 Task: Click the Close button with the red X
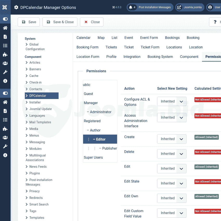(92, 22)
